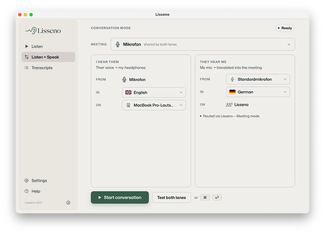Image resolution: width=325 pixels, height=234 pixels.
Task: Switch to Listen + Speak mode
Action: click(x=48, y=57)
